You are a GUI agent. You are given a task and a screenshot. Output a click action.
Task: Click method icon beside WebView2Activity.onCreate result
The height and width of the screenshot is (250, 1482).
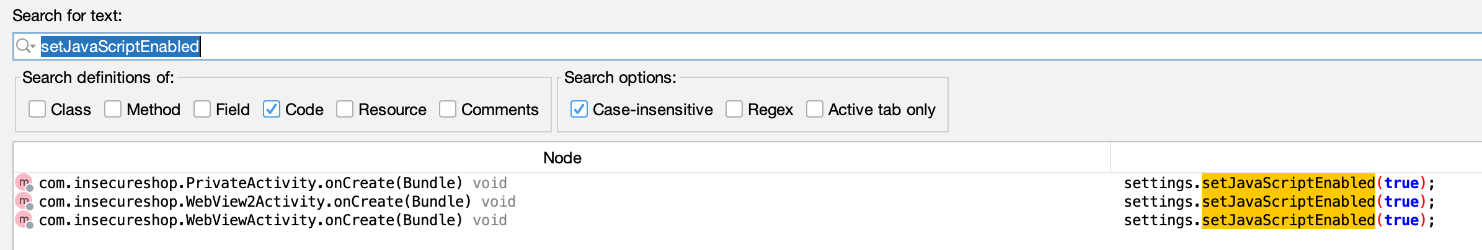pyautogui.click(x=24, y=202)
